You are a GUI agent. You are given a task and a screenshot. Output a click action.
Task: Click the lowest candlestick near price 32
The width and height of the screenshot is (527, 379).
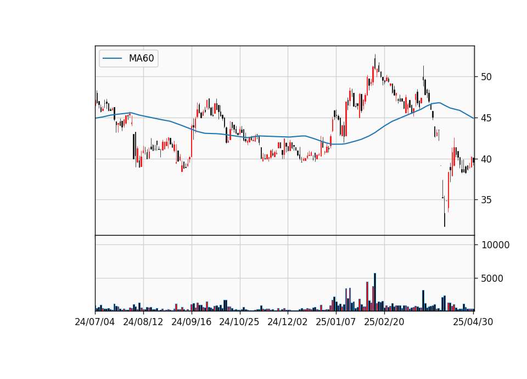pyautogui.click(x=445, y=211)
